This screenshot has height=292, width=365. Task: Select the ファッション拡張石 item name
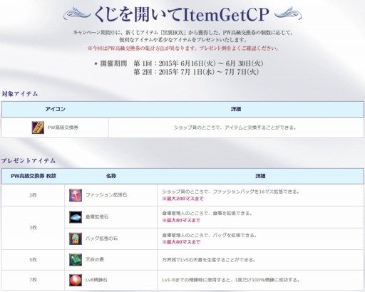click(106, 195)
